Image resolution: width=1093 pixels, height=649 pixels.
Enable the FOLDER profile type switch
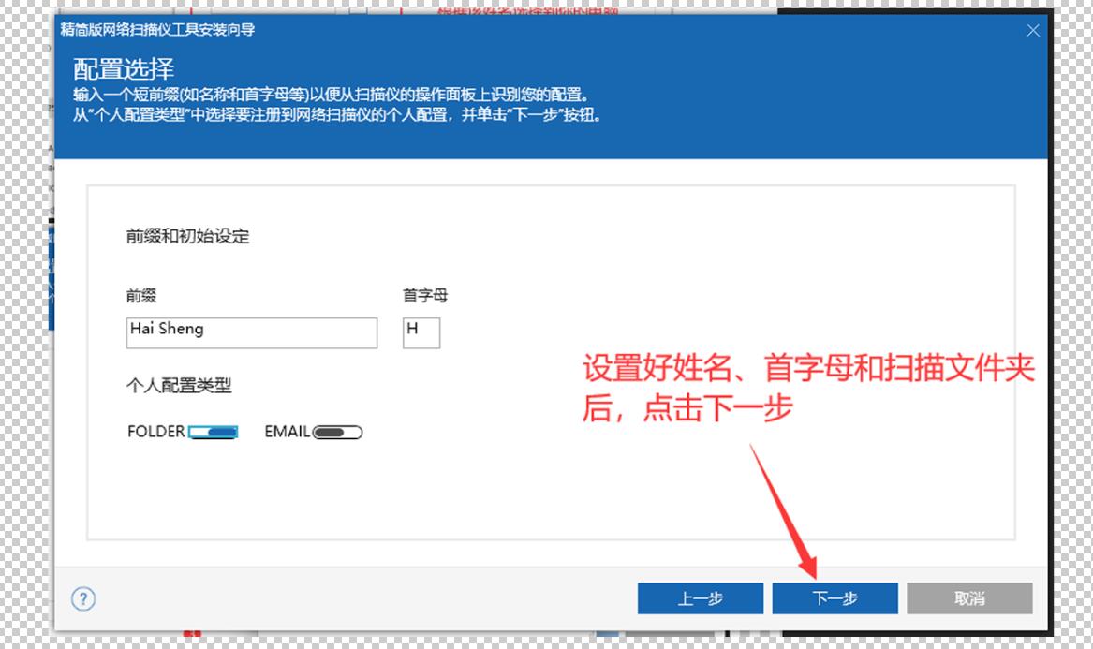coord(214,432)
